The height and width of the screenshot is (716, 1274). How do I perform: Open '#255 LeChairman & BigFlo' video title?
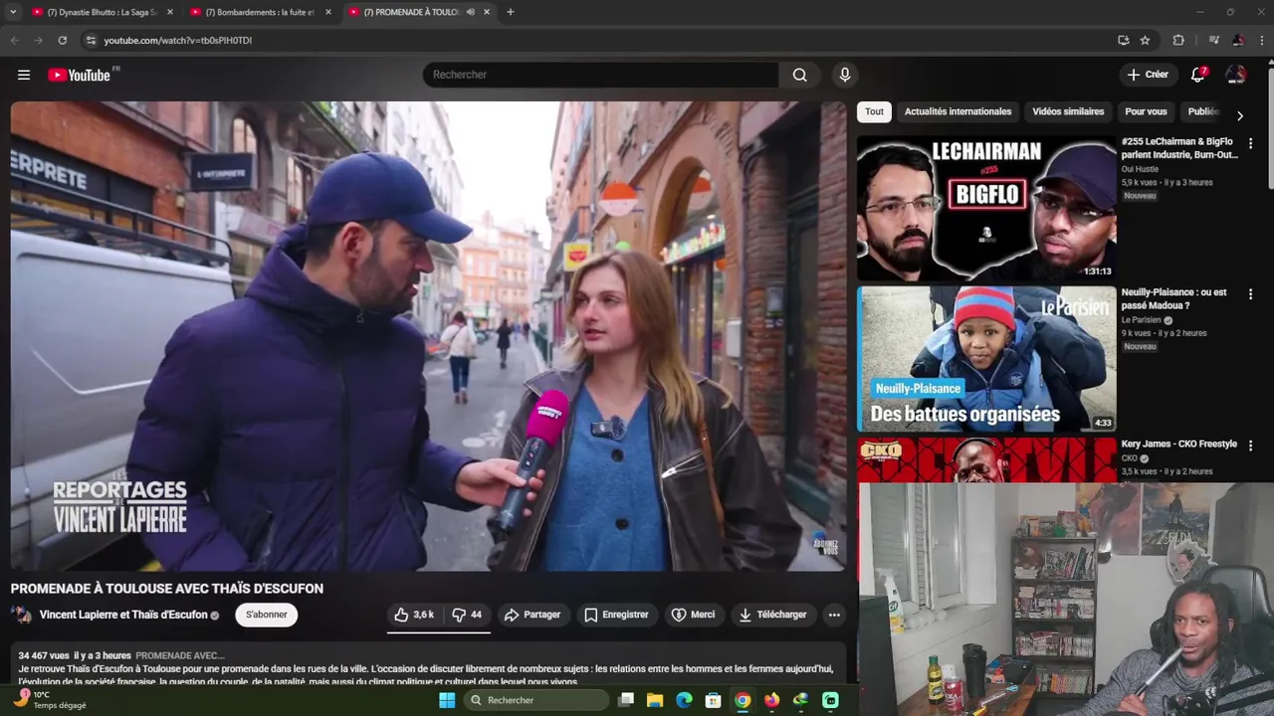(x=1179, y=148)
